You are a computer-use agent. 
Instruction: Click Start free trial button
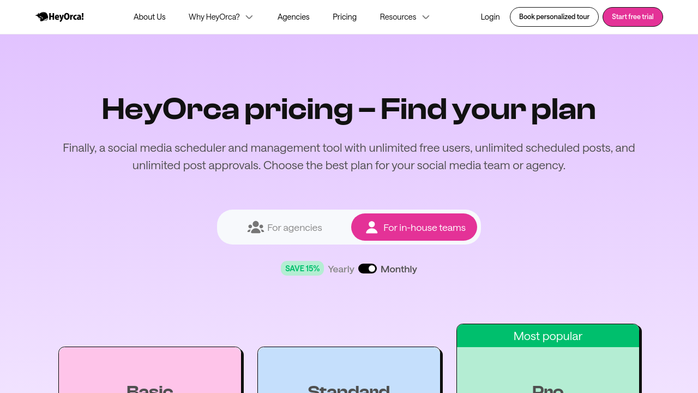tap(633, 17)
